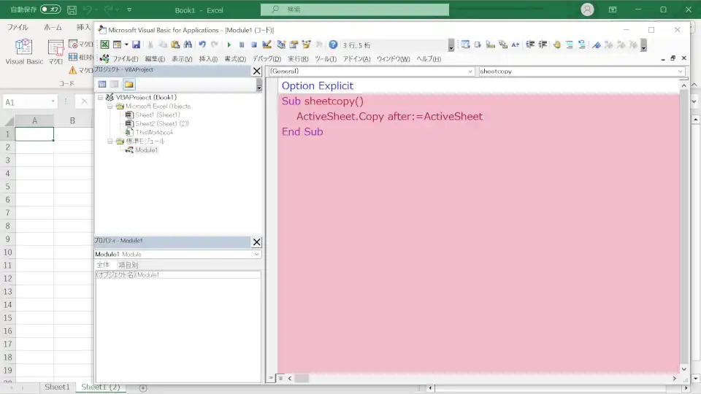
Task: Click the Reset stop square icon
Action: (253, 45)
